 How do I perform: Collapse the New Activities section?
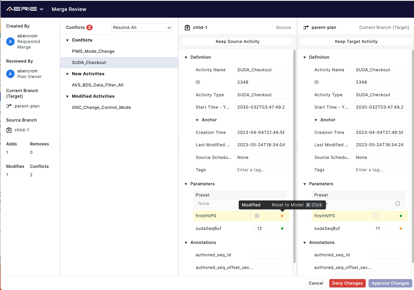coord(68,74)
